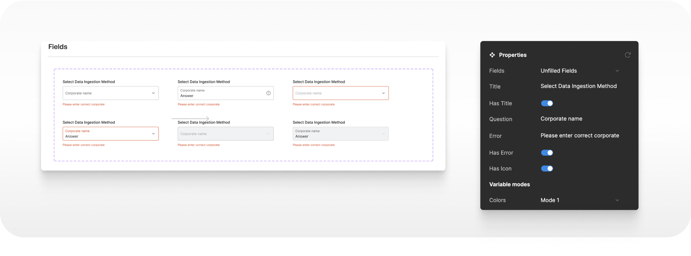Click chevron in disabled Answer field
691x256 pixels.
[384, 134]
